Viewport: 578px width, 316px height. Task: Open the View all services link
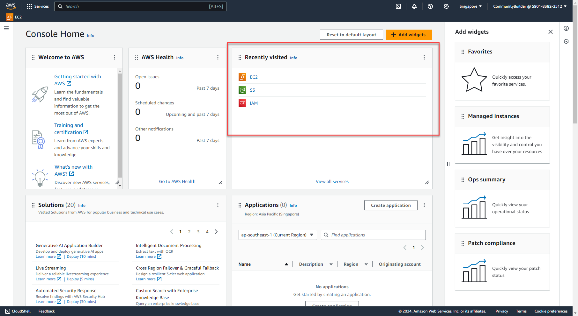point(332,181)
